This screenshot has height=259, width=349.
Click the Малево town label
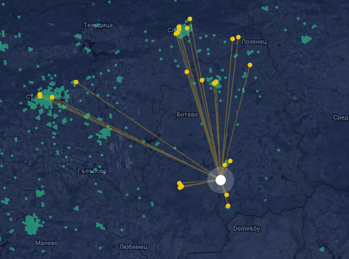click(47, 243)
